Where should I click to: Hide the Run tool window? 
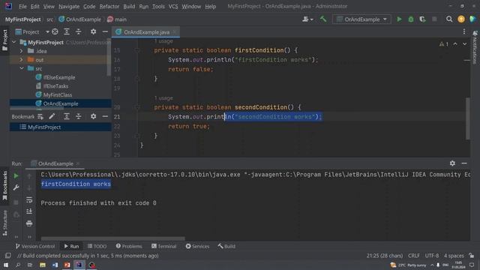click(464, 163)
